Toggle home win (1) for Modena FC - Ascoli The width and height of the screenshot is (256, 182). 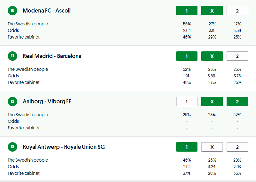pos(187,11)
